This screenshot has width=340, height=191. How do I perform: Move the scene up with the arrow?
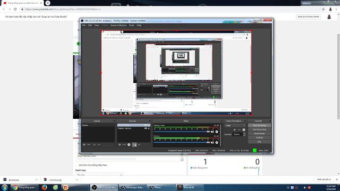pos(95,145)
